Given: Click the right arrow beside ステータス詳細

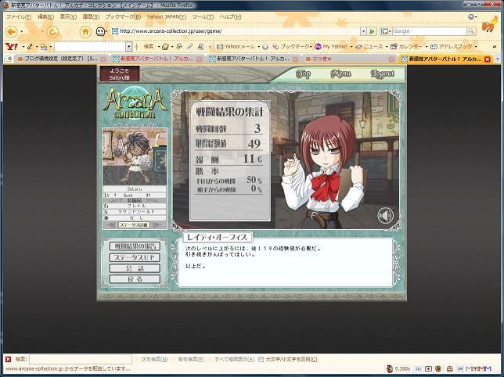Looking at the screenshot, I should (157, 224).
